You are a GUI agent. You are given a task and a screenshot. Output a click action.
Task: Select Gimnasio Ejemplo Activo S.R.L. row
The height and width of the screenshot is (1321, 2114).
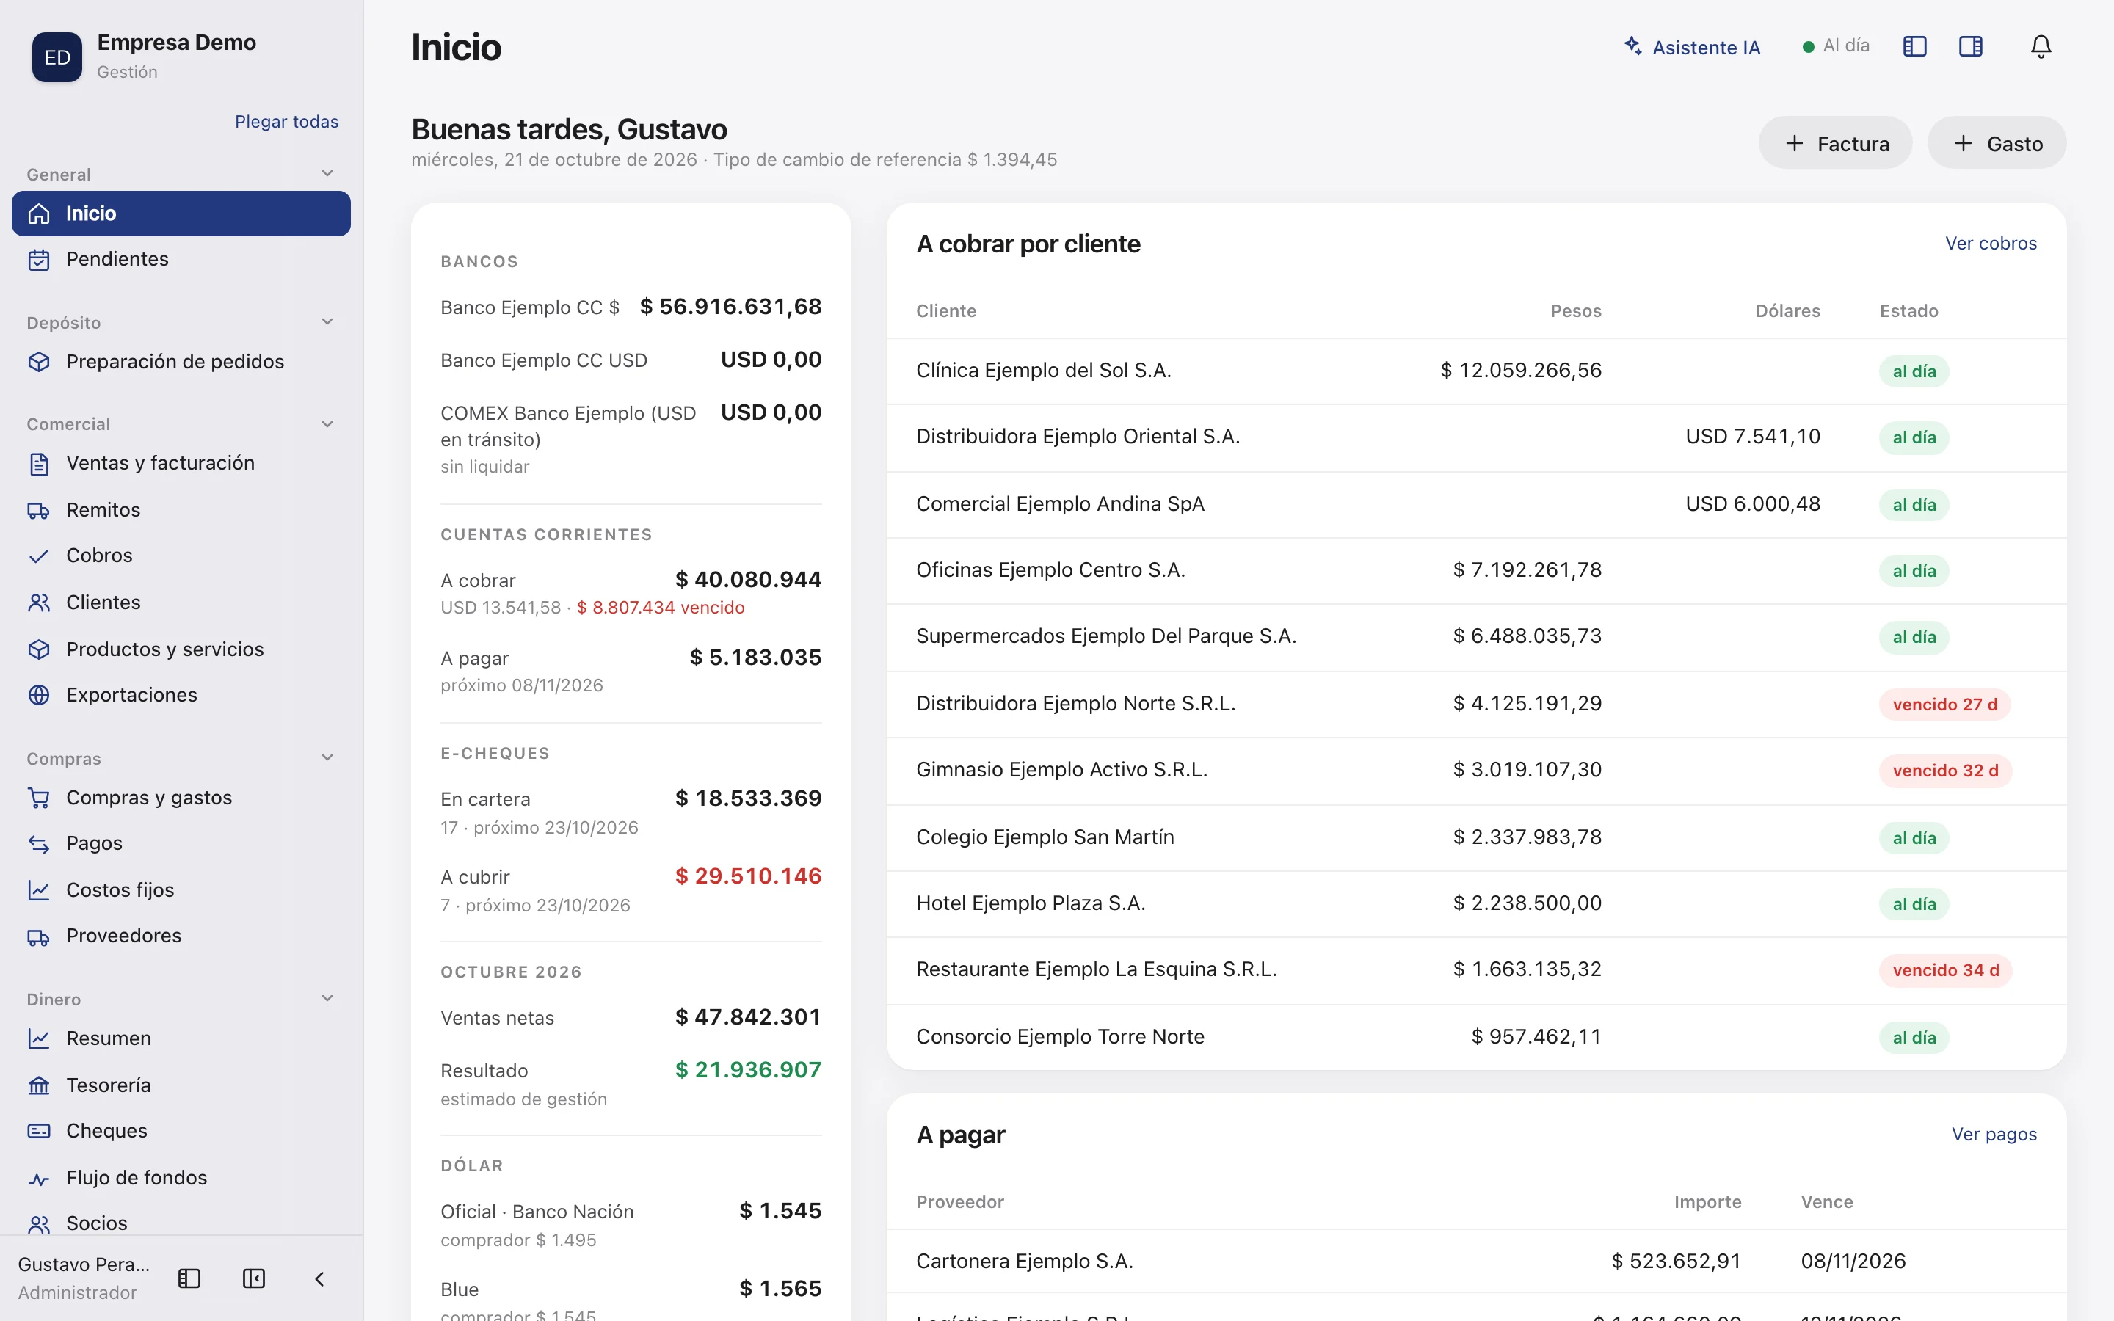(x=1476, y=771)
